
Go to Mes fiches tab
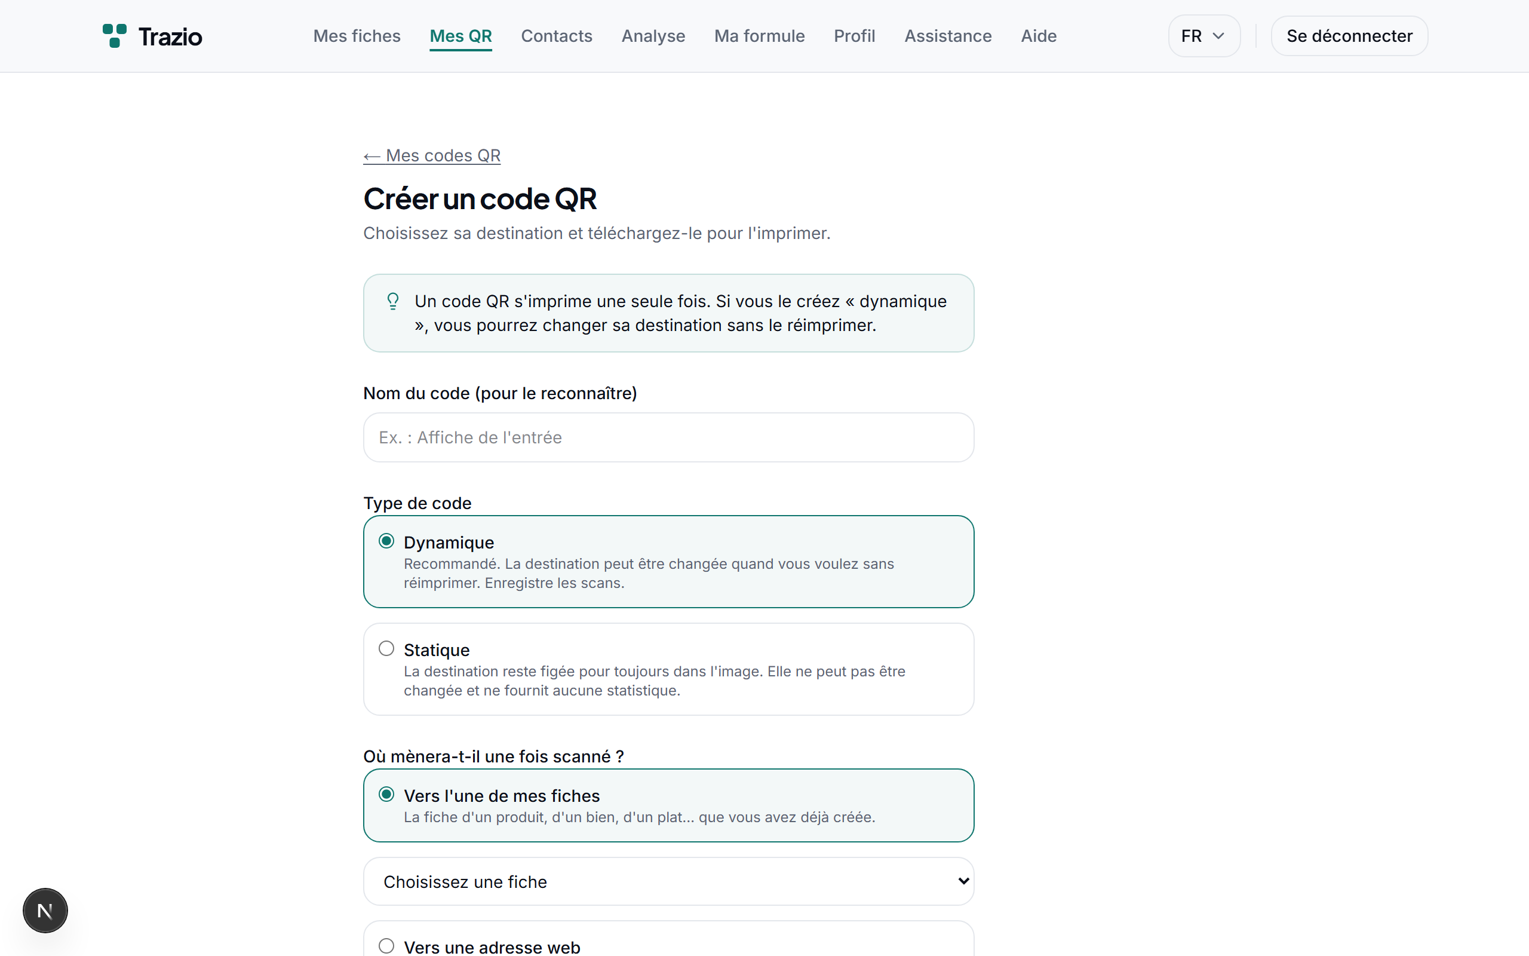357,36
